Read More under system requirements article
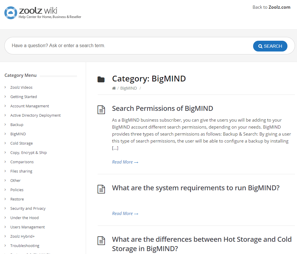 point(125,213)
